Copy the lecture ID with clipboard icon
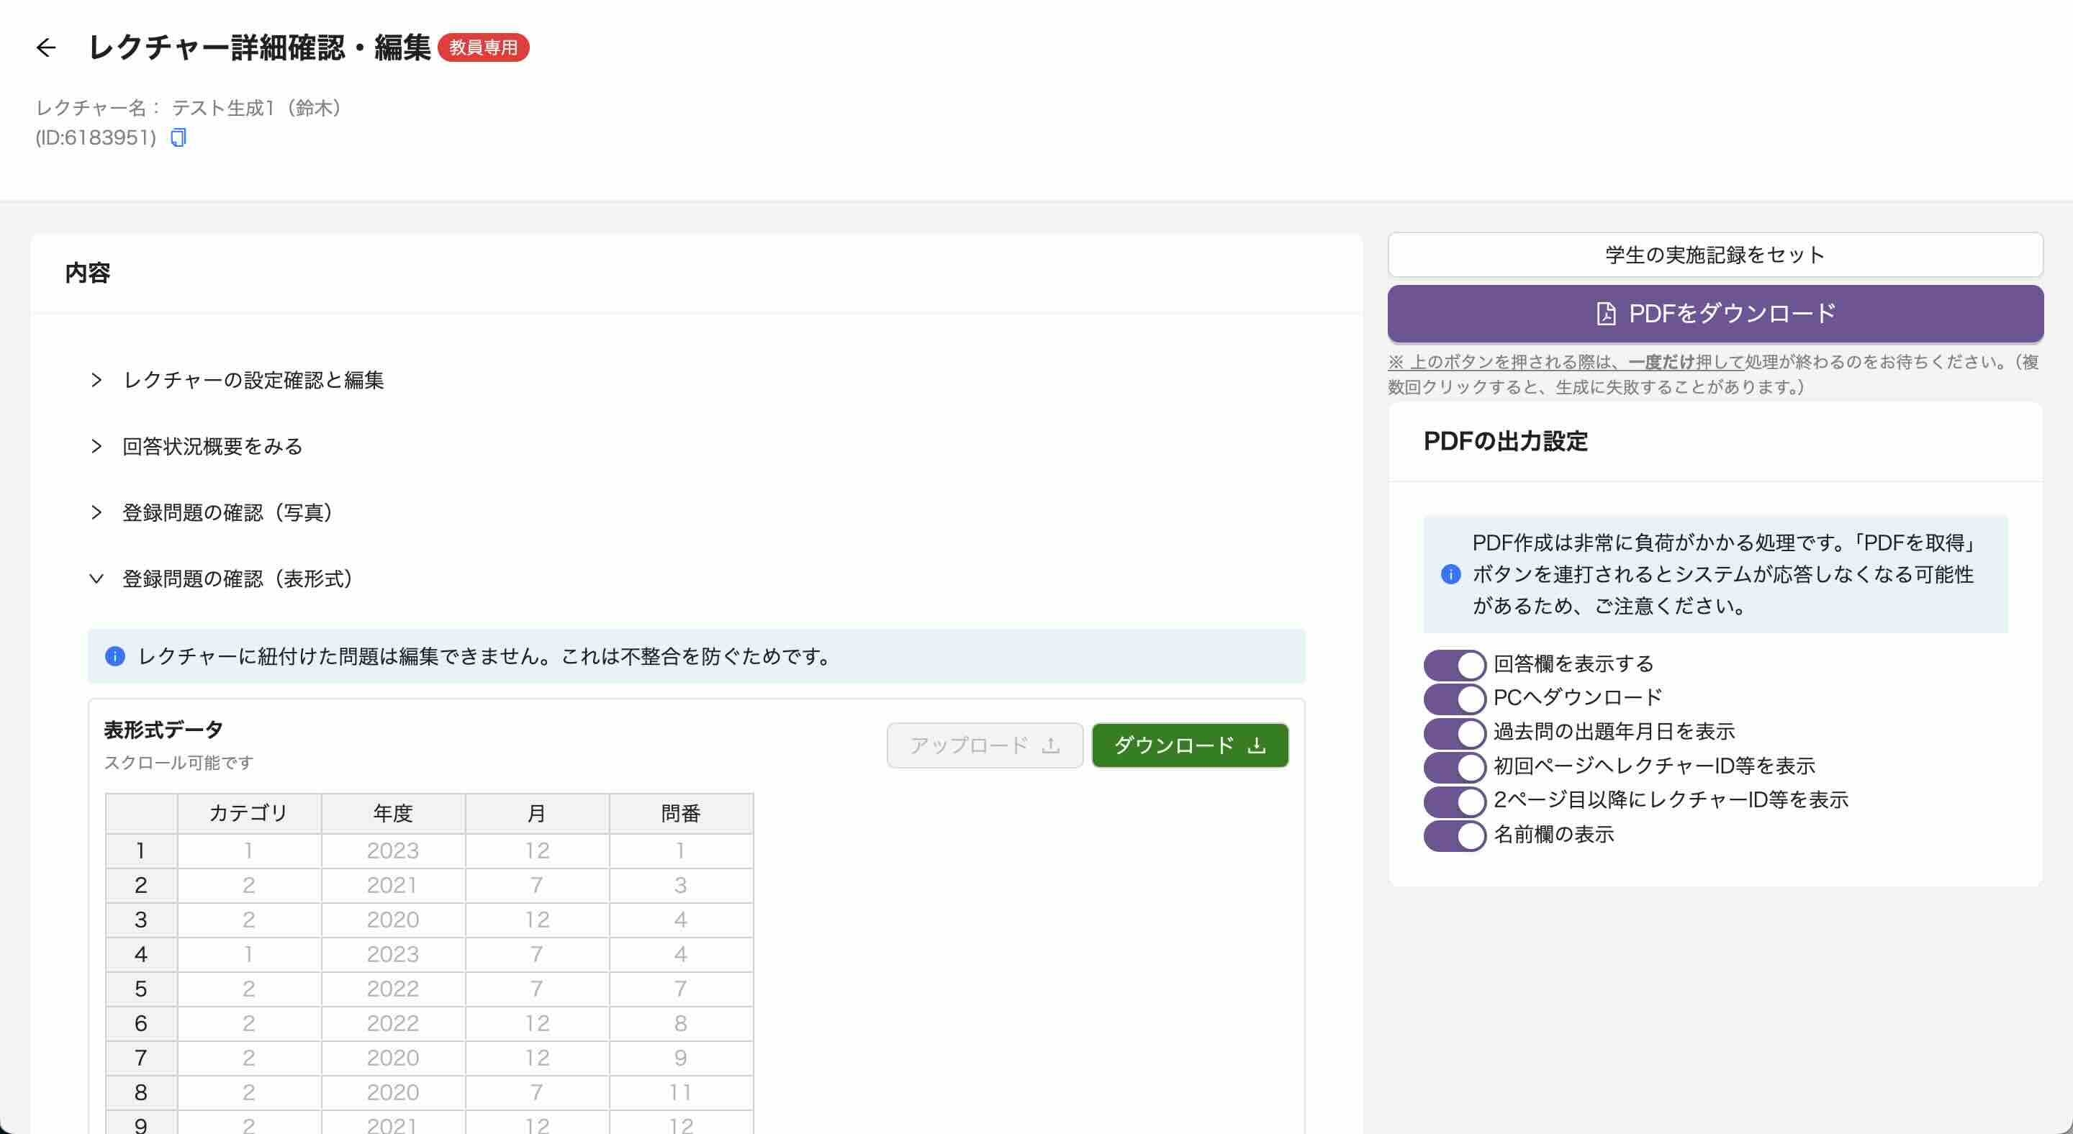 point(178,138)
